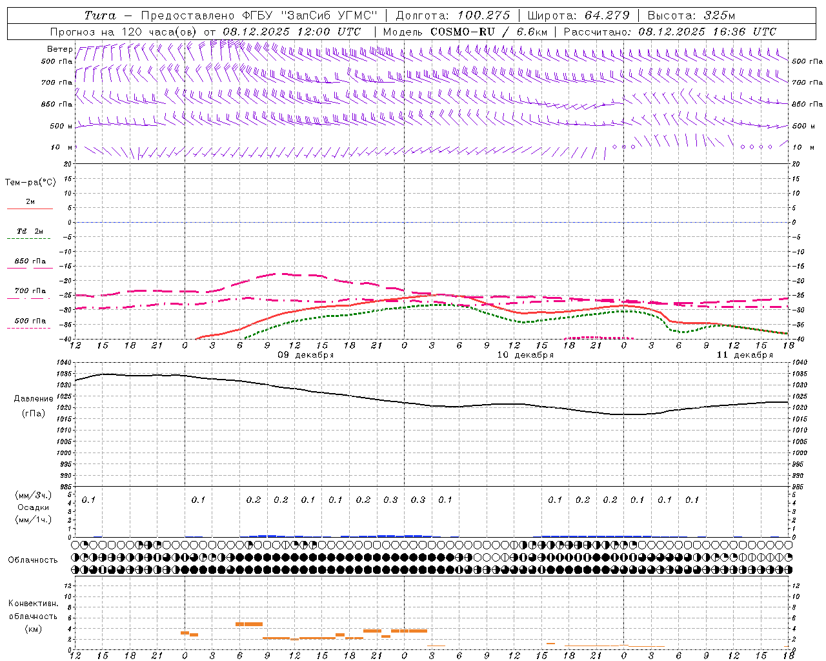This screenshot has width=826, height=661.
Task: Click 'Предоставлено ФГБУ "ЗапСиб УГМС"' provider text
Action: (x=259, y=15)
